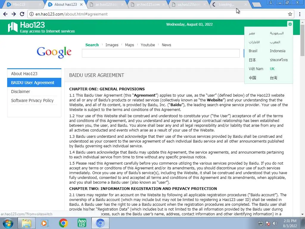Viewport: 305px width, 229px height.
Task: Select the active Chromium taskbar window
Action: 100,223
